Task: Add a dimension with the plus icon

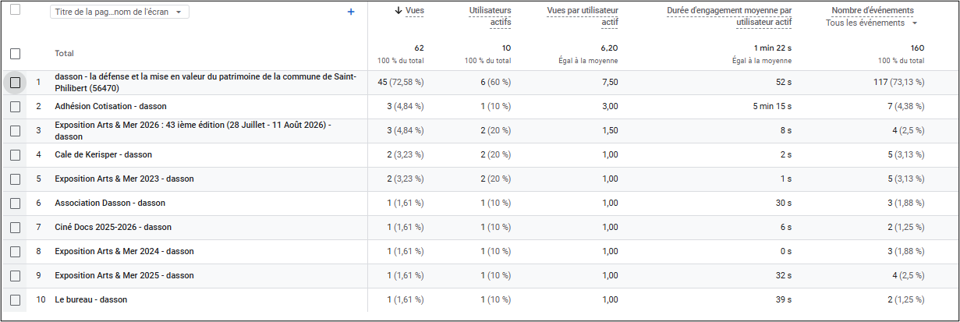Action: tap(351, 12)
